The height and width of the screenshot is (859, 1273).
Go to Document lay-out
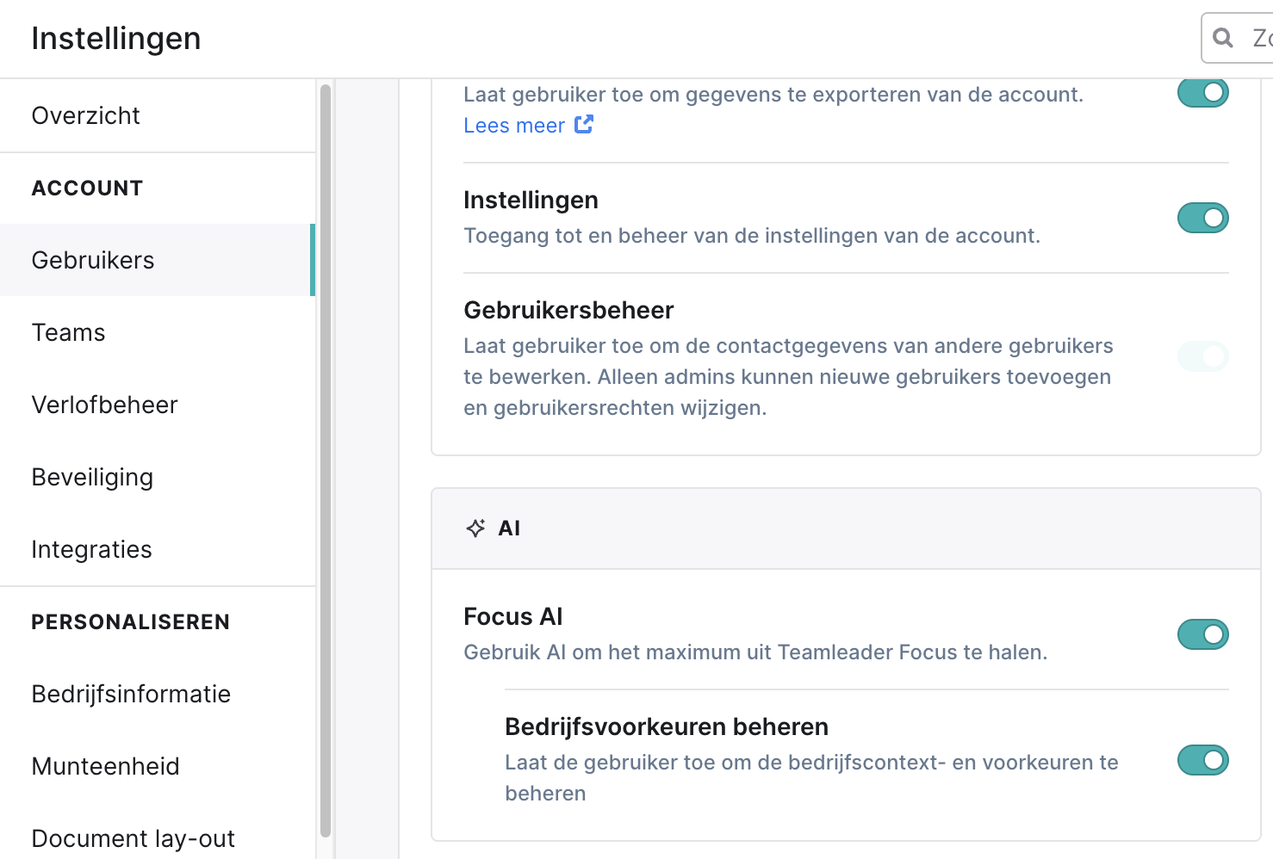coord(158,838)
